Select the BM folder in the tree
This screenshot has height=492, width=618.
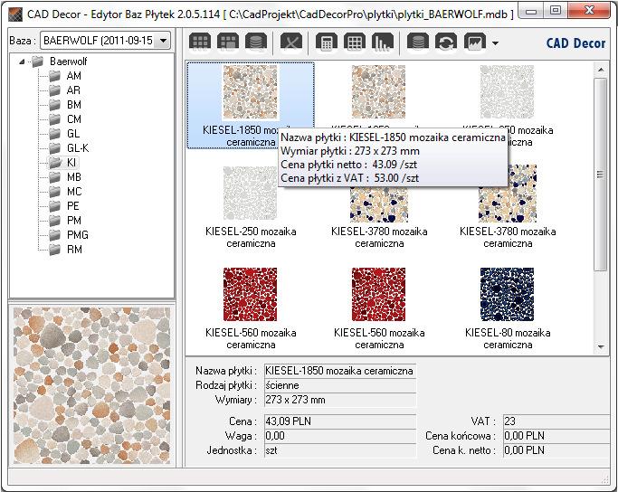tap(73, 105)
